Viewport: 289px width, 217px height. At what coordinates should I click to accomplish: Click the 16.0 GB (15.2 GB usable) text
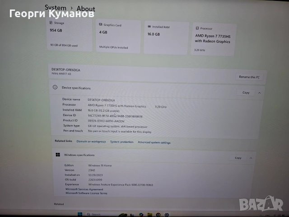[103, 111]
